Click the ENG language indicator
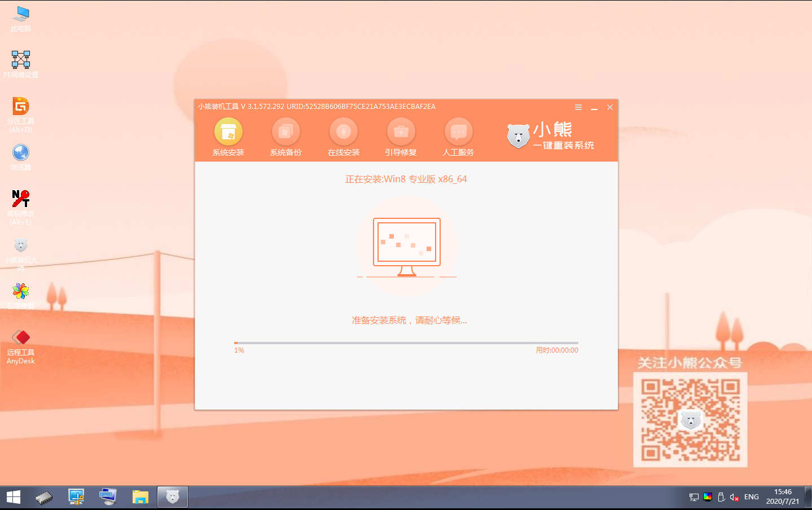The image size is (812, 510). coord(752,497)
